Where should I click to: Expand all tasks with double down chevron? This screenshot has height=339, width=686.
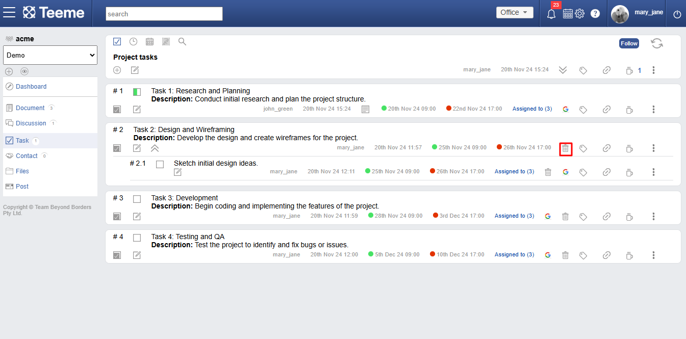click(x=563, y=70)
